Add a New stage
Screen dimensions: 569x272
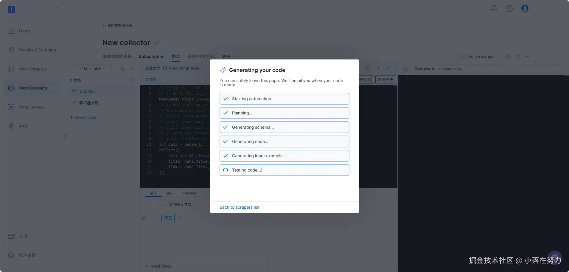(83, 117)
